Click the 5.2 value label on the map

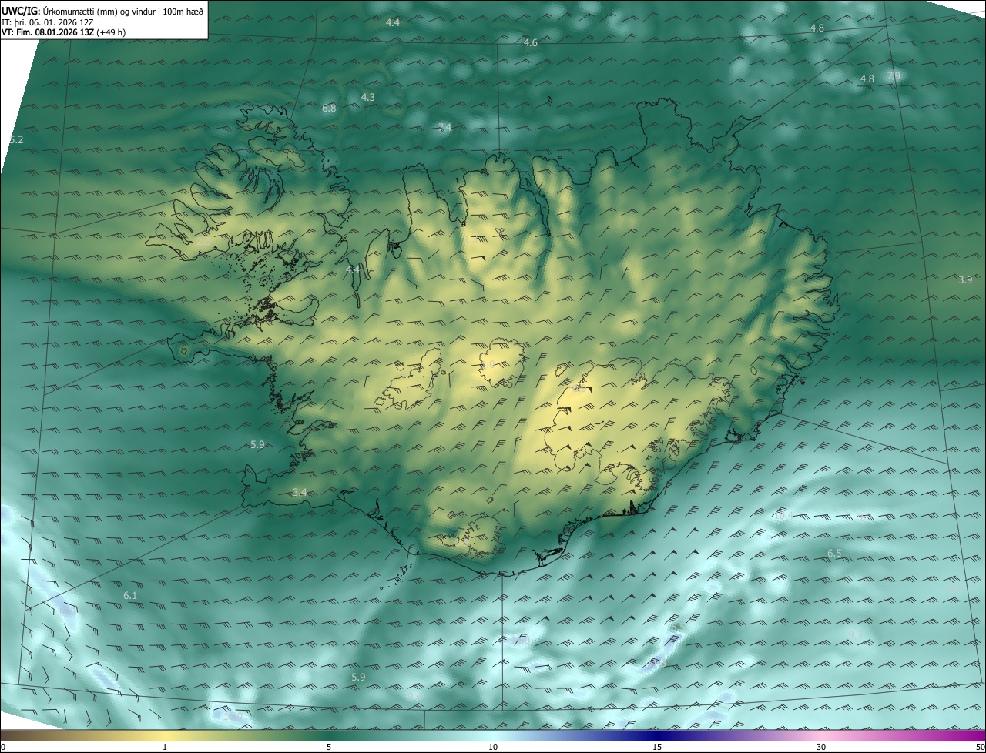[x=16, y=139]
